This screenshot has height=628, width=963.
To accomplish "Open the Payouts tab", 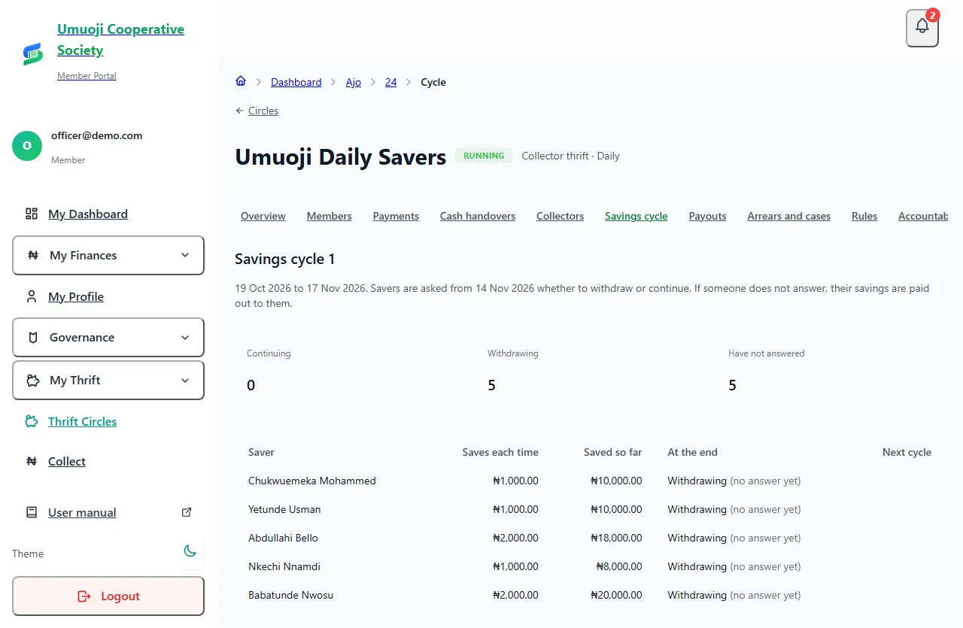I will point(708,216).
